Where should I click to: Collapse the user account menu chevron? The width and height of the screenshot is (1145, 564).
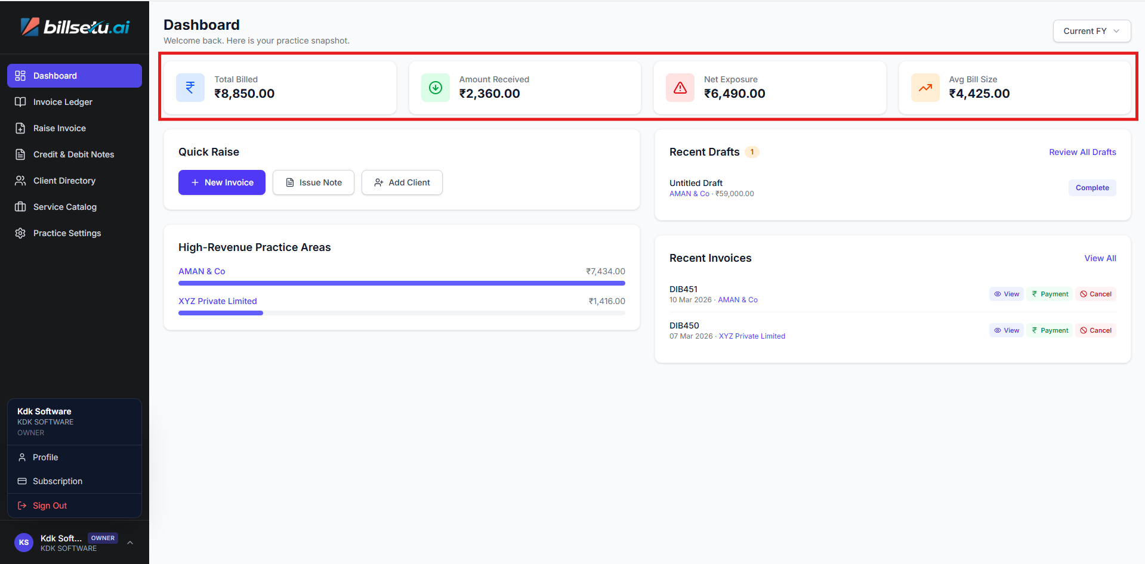click(130, 543)
